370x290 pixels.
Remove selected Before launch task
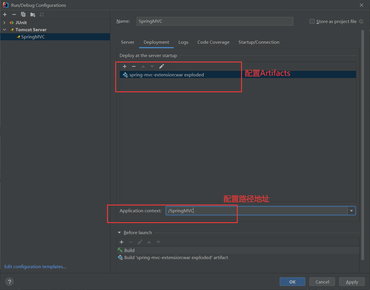tap(131, 242)
